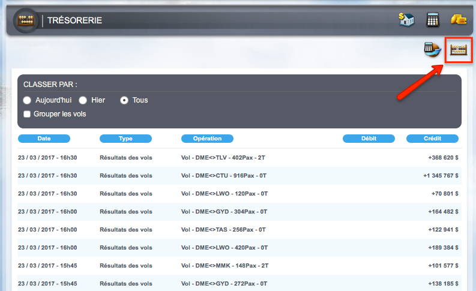Click the TRÉSORERIE page title
Screen dimensions: 476x291
[x=74, y=20]
